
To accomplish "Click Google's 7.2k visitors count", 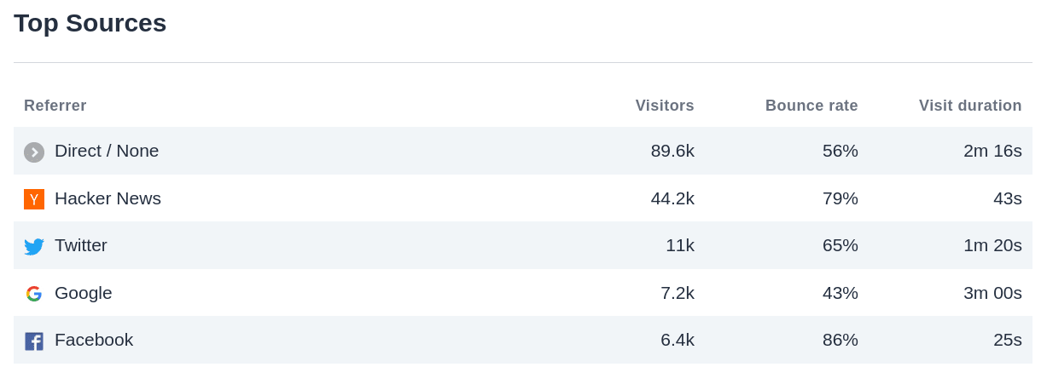I will (678, 293).
